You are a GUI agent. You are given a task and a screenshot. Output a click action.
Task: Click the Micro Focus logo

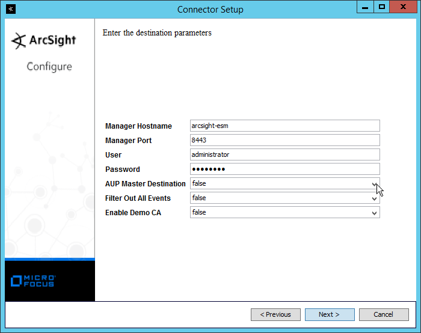33,280
